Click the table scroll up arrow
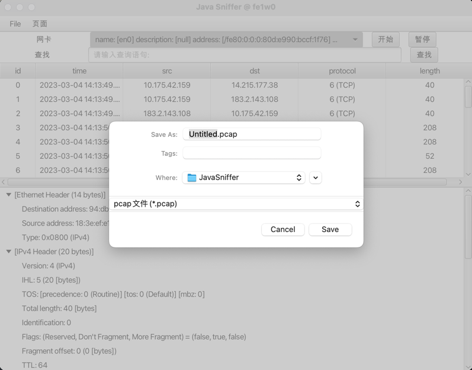This screenshot has width=472, height=370. pyautogui.click(x=468, y=82)
